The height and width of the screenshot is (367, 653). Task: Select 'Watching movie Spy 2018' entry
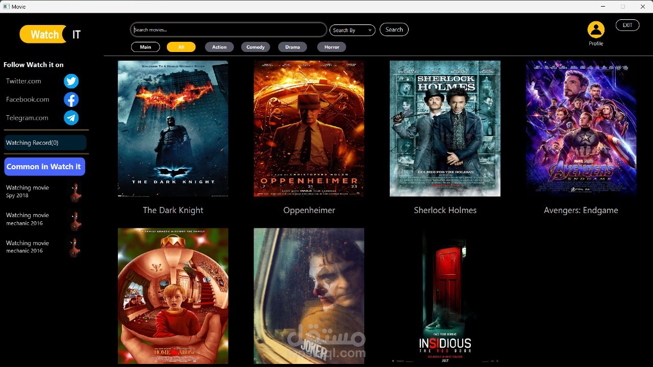click(44, 192)
